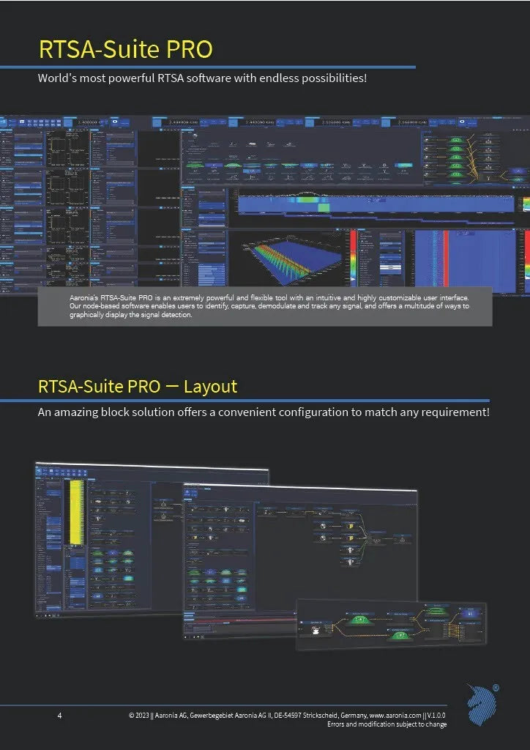This screenshot has width=530, height=750.
Task: Click the "RTSA-Suite PRO — Layout" heading
Action: coord(138,386)
